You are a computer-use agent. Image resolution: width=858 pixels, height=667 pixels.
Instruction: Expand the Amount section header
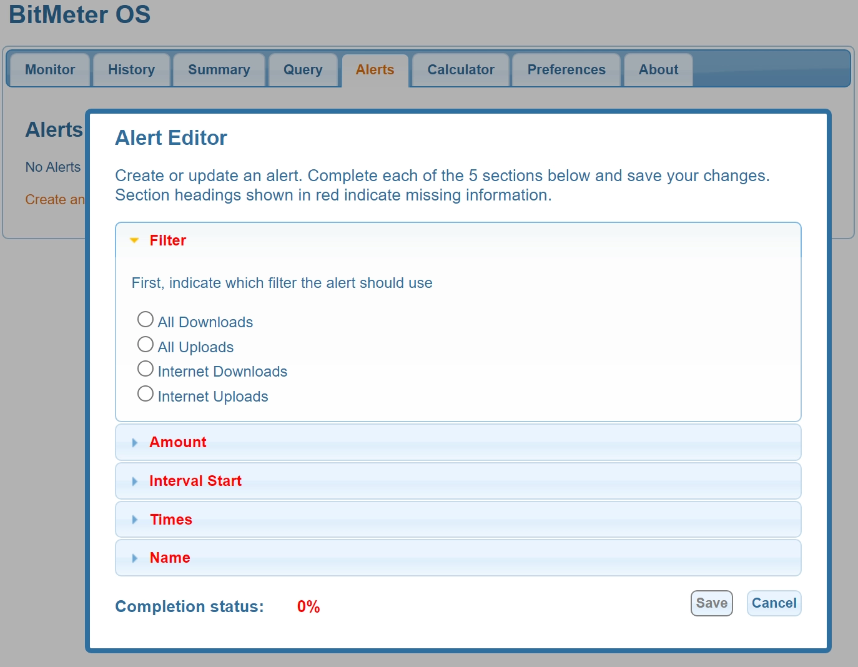point(178,442)
